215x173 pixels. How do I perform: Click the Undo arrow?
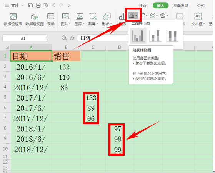53,5
